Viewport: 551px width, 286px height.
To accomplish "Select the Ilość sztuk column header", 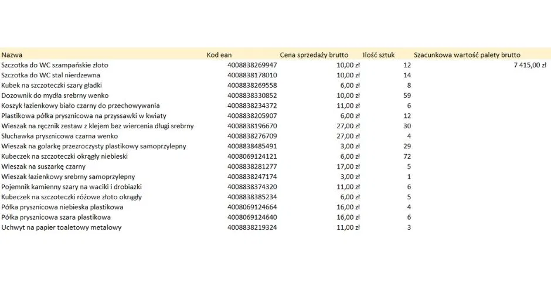I will (379, 55).
